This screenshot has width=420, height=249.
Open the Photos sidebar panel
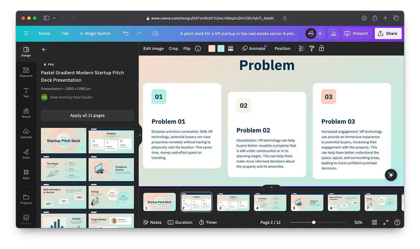point(26,219)
